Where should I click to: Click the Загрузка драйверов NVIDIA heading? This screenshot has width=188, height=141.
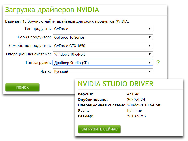[x=52, y=10]
